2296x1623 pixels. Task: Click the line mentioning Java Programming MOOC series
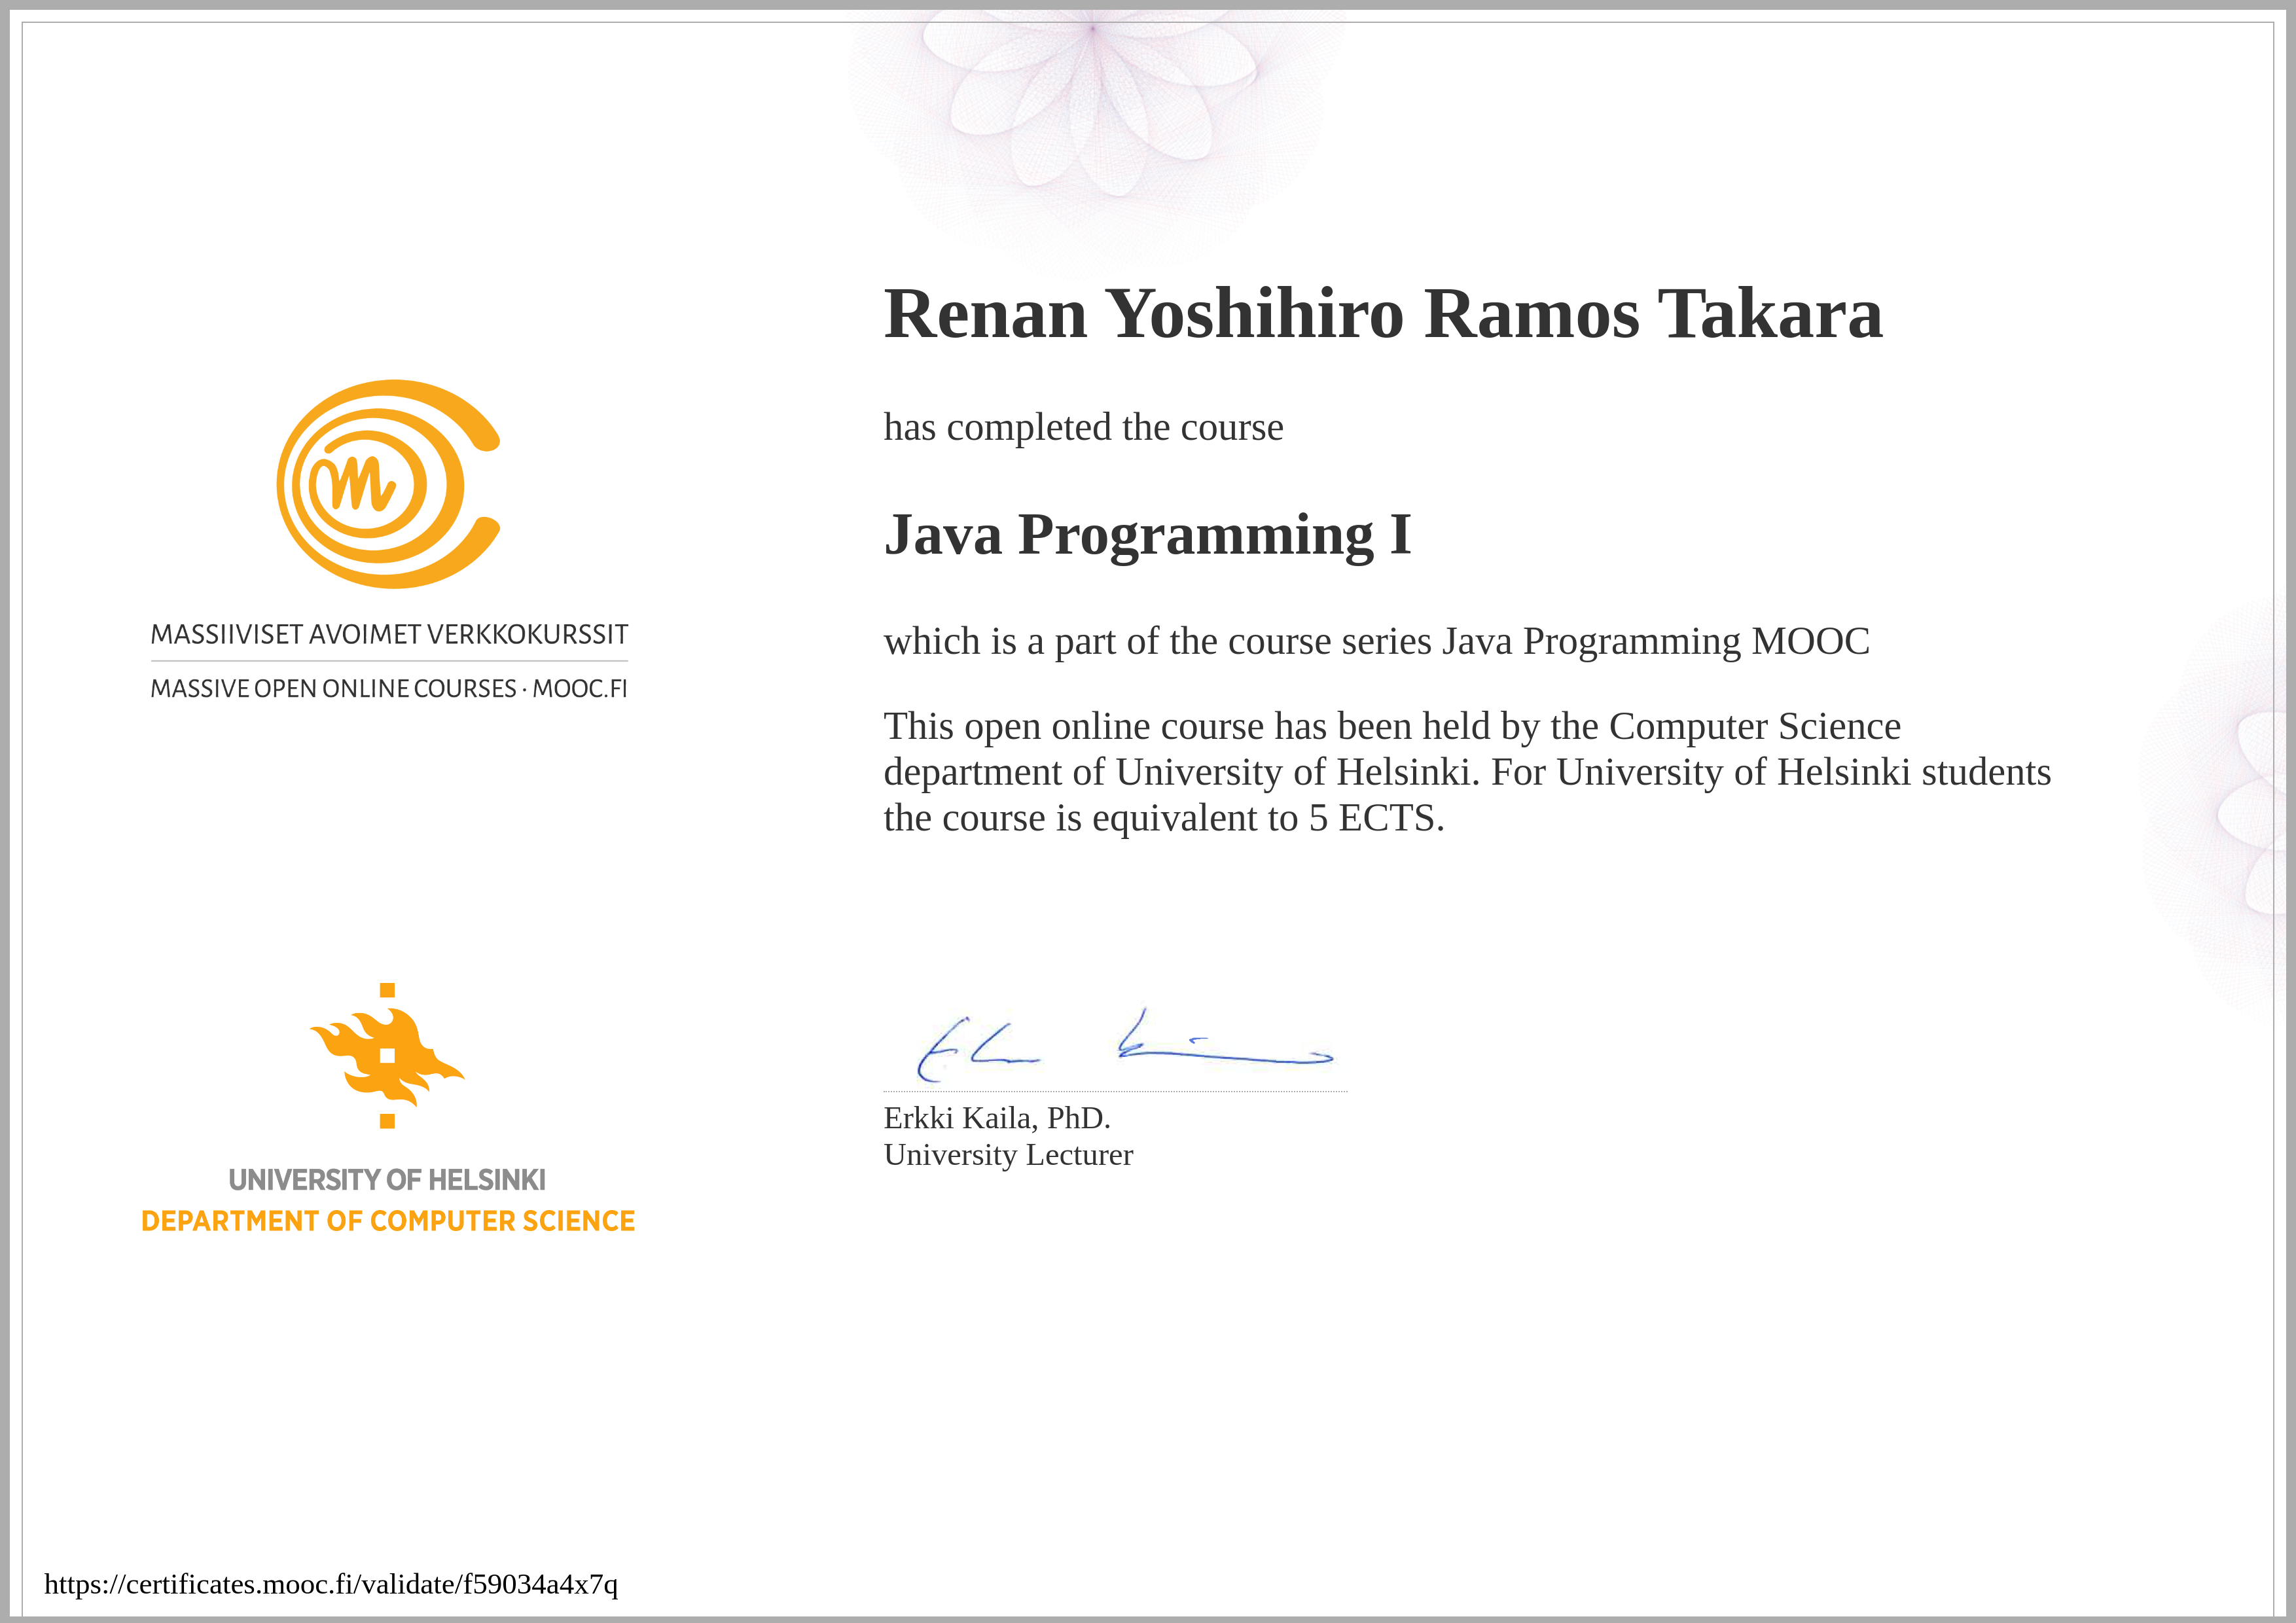pos(1376,641)
